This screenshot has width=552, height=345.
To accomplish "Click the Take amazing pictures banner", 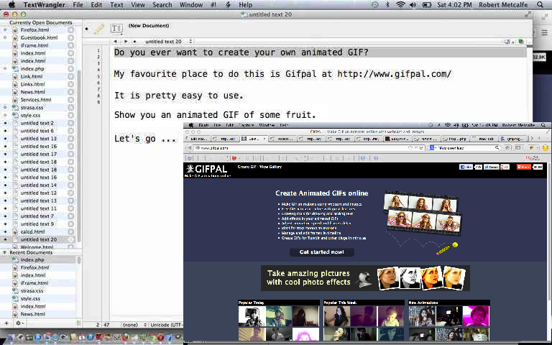I will tap(365, 278).
